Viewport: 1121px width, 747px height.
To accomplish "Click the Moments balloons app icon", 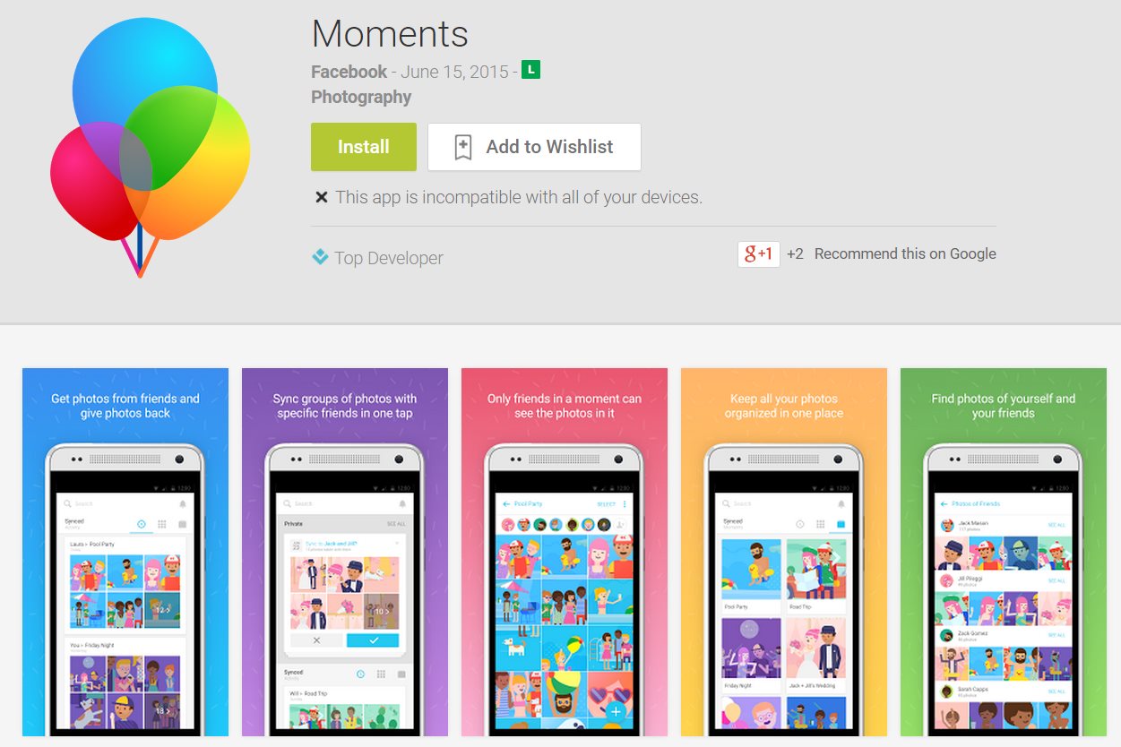I will click(x=151, y=146).
